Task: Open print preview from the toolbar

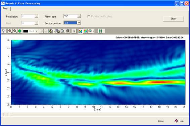Action: click(63, 31)
